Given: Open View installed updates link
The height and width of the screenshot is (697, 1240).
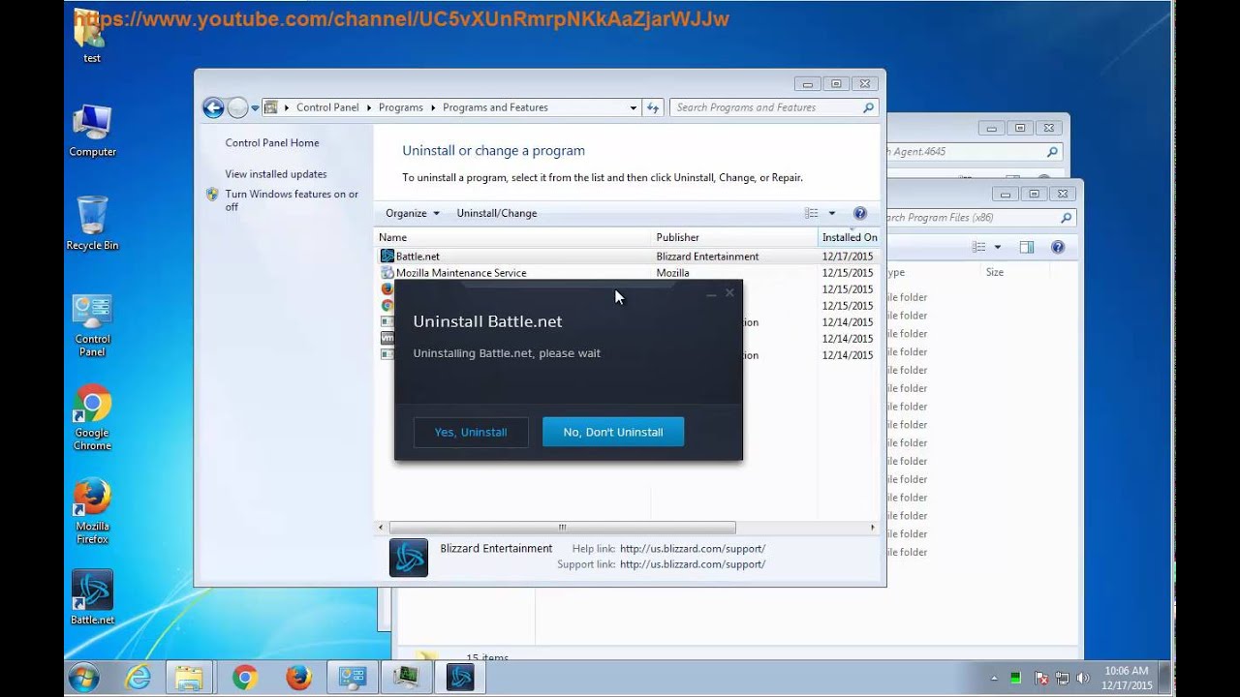Looking at the screenshot, I should coord(276,174).
